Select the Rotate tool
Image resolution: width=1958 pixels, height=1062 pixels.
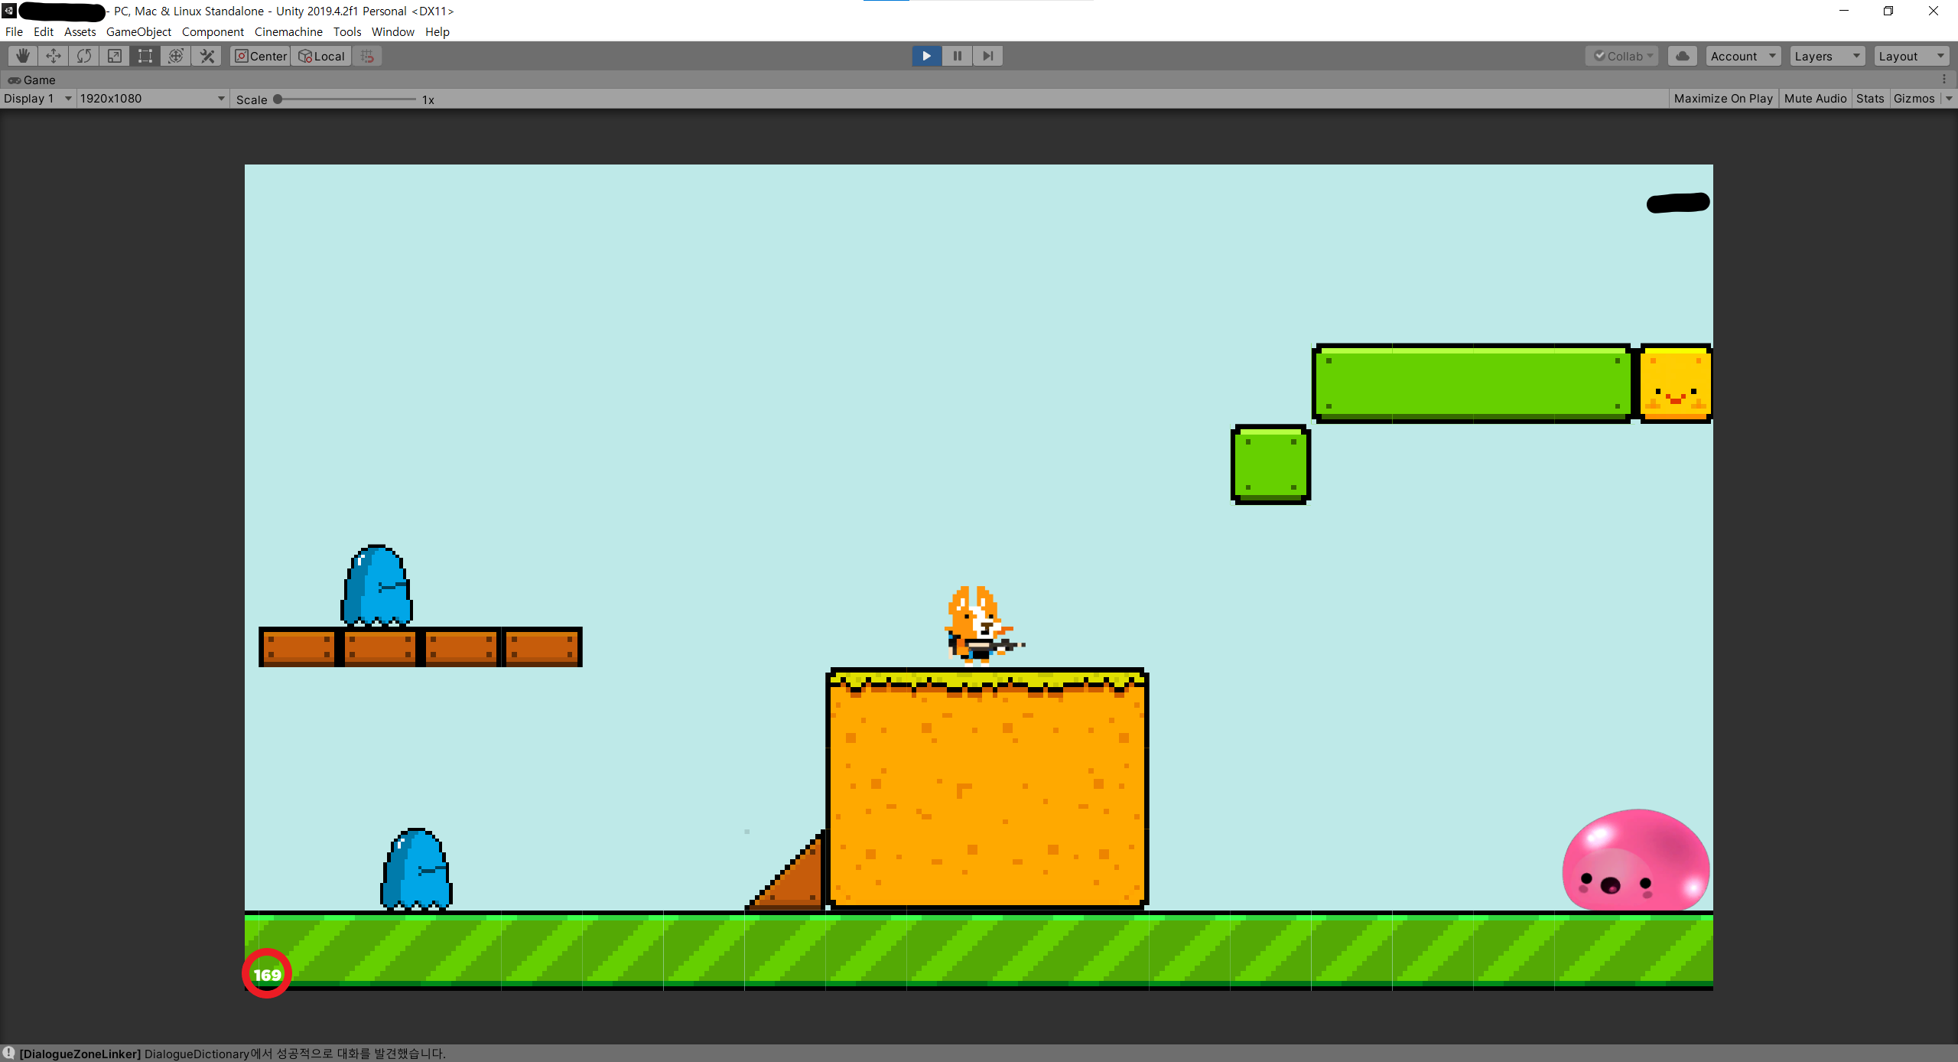click(84, 56)
